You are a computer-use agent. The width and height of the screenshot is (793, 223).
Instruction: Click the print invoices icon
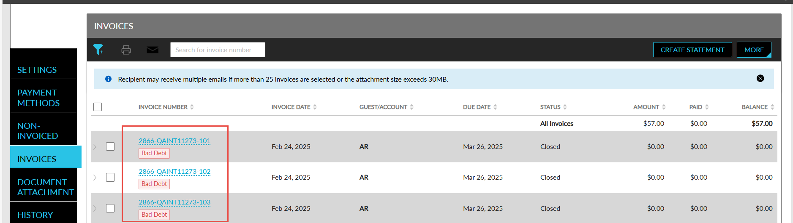[x=126, y=50]
